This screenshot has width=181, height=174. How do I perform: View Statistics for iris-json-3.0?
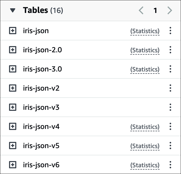click(x=145, y=69)
